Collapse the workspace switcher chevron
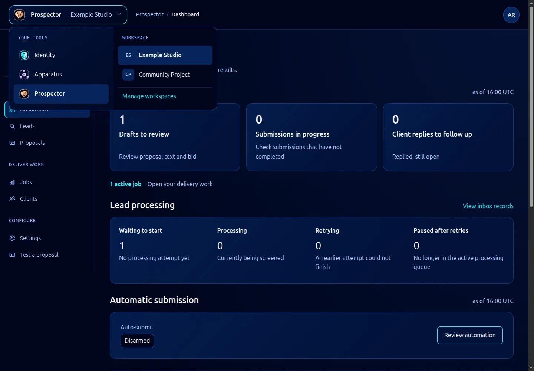This screenshot has width=534, height=371. [x=119, y=14]
